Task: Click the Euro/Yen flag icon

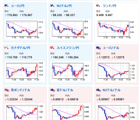Action: [7, 6]
